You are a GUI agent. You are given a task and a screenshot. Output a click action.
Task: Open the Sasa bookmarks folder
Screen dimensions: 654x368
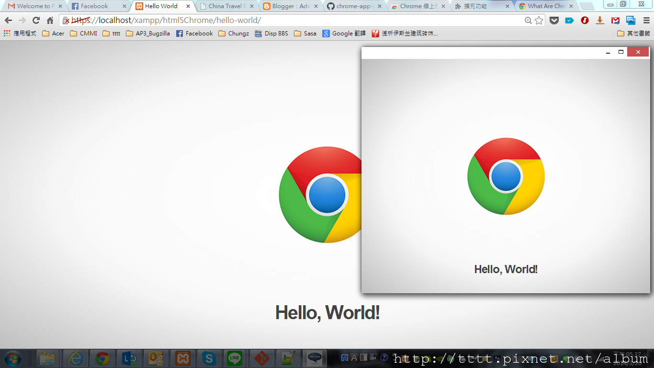click(305, 34)
